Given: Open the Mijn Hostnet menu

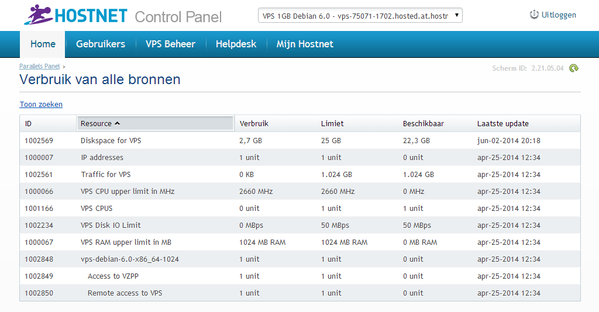Looking at the screenshot, I should (305, 44).
